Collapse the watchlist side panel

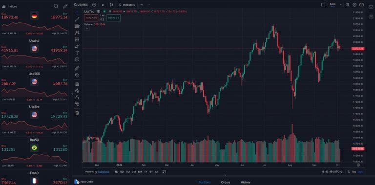tap(72, 93)
